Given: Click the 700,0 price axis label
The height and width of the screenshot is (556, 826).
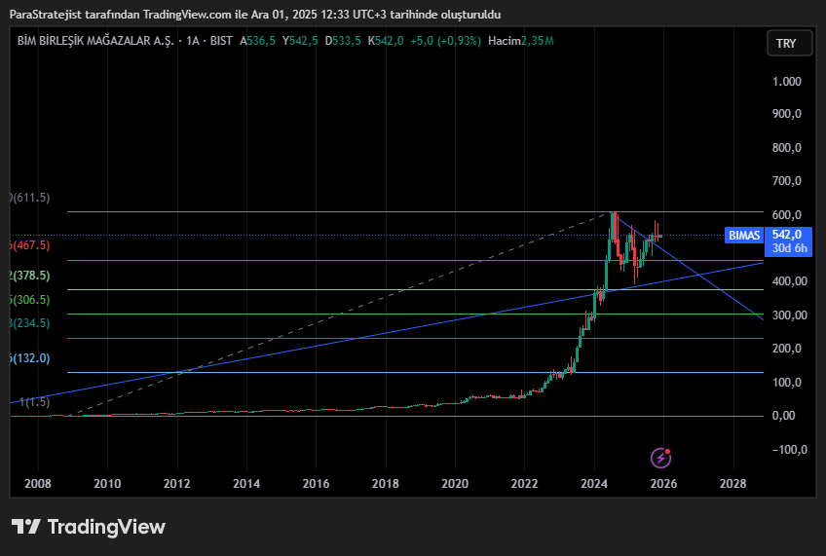Looking at the screenshot, I should (786, 181).
